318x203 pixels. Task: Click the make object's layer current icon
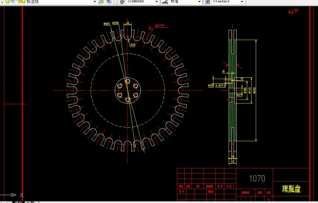click(x=101, y=2)
